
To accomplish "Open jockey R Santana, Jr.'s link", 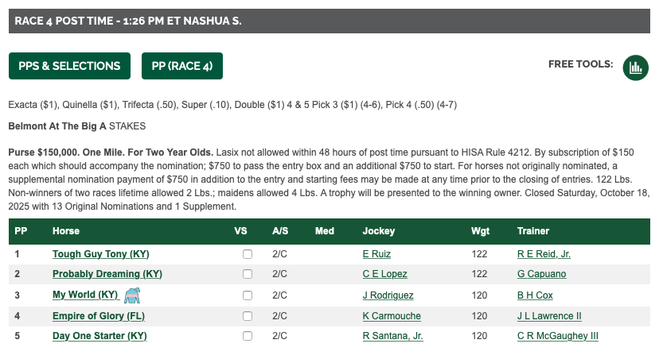I will point(392,337).
